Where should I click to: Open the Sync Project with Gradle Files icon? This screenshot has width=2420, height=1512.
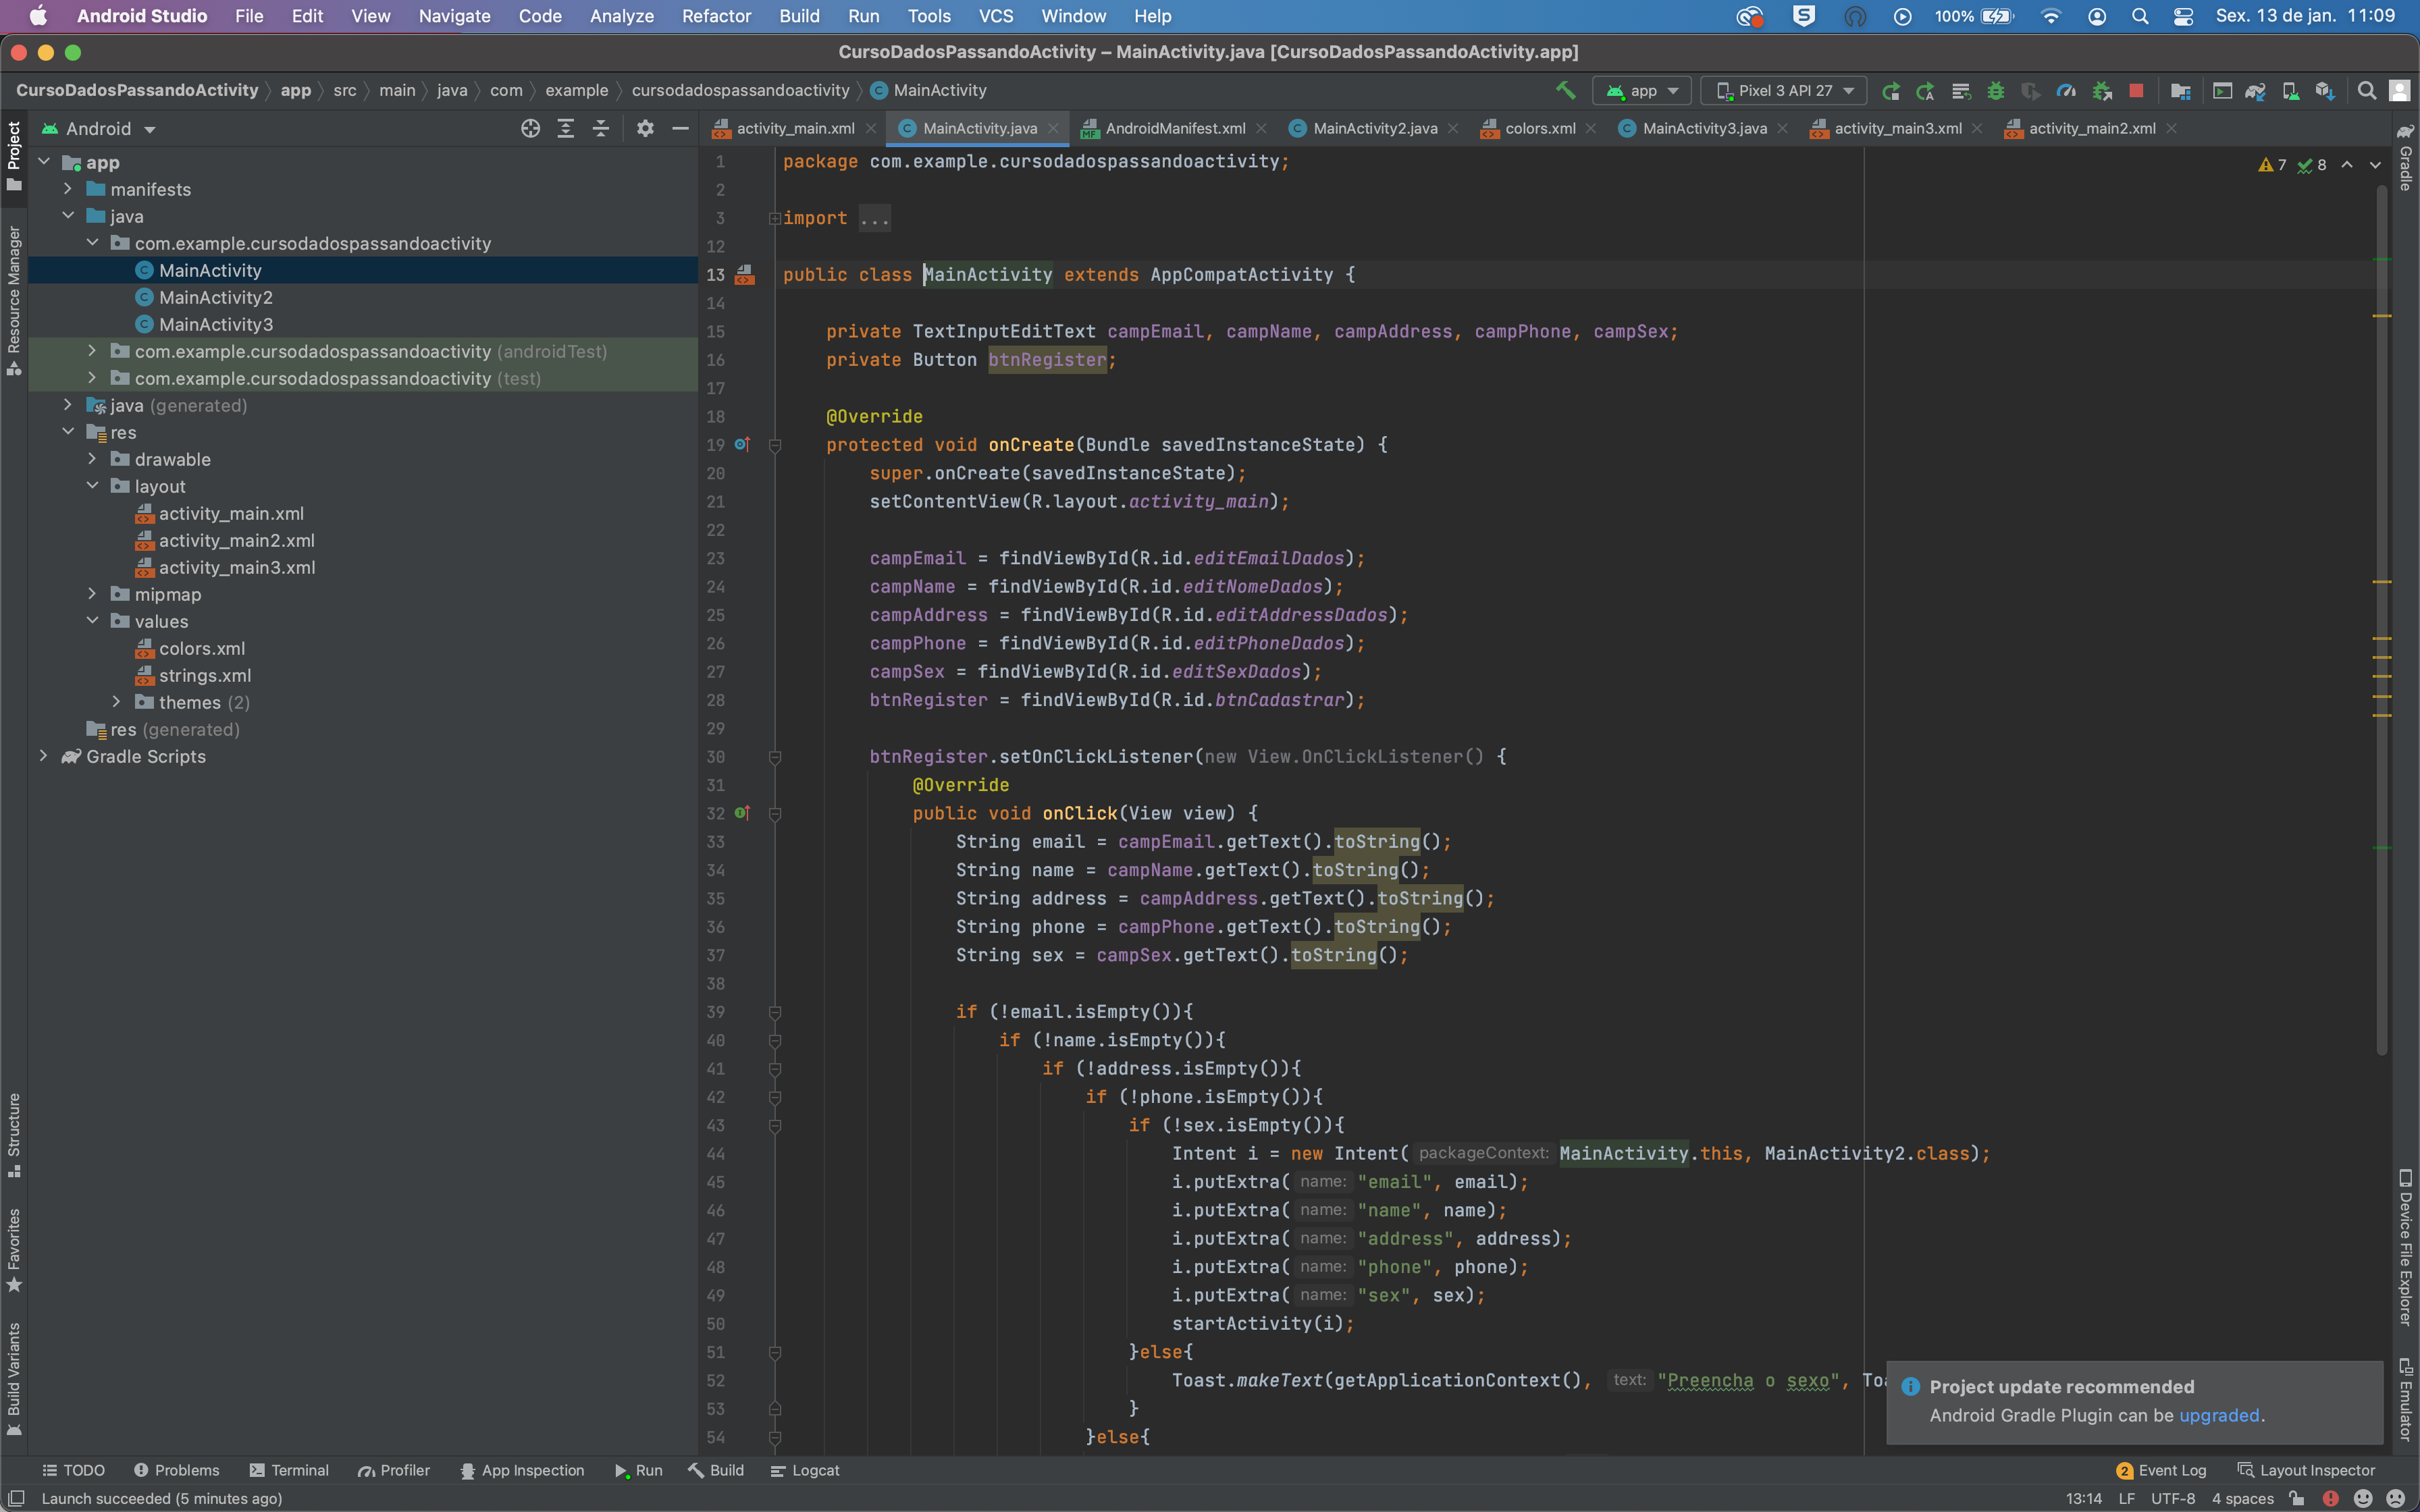2257,90
